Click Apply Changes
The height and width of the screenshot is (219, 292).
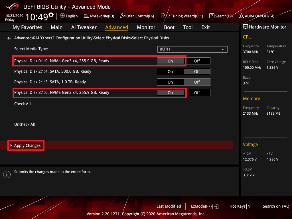(x=27, y=145)
